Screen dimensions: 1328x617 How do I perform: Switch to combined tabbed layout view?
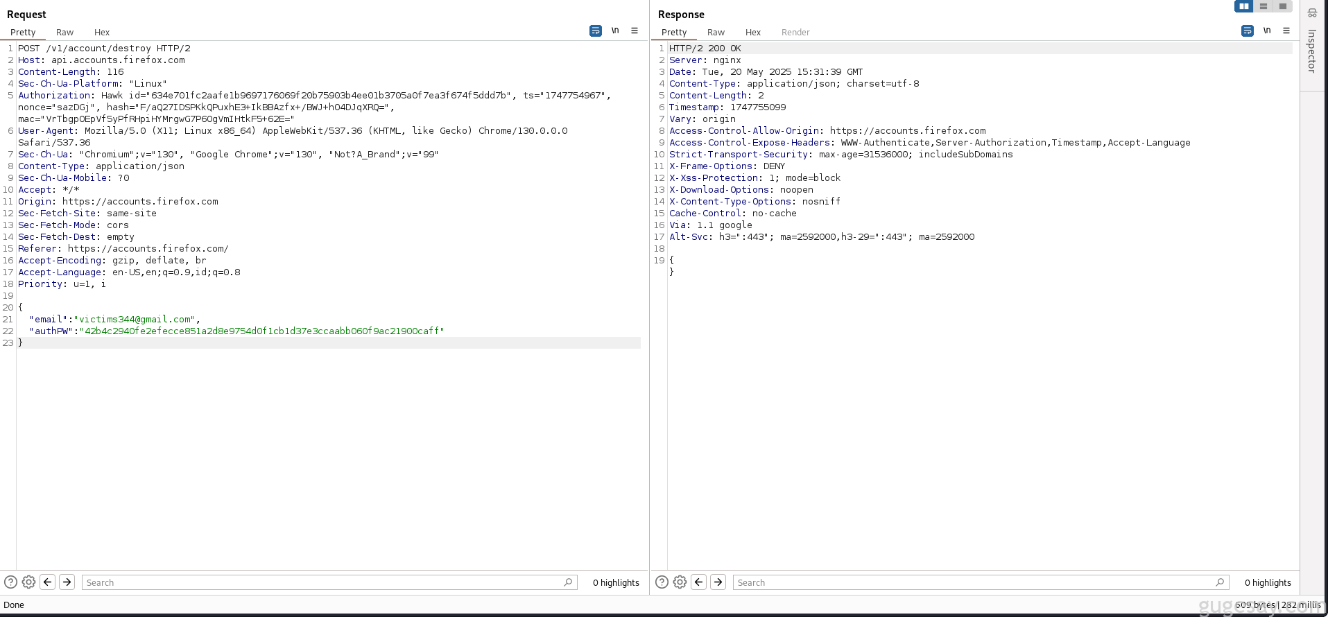[x=1283, y=6]
